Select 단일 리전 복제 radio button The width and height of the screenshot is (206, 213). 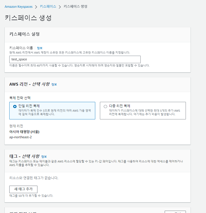point(15,106)
